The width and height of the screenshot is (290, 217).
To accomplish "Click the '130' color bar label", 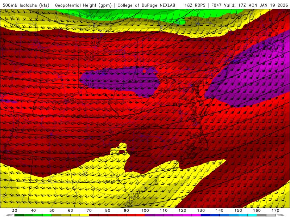I will pyautogui.click(x=201, y=210).
